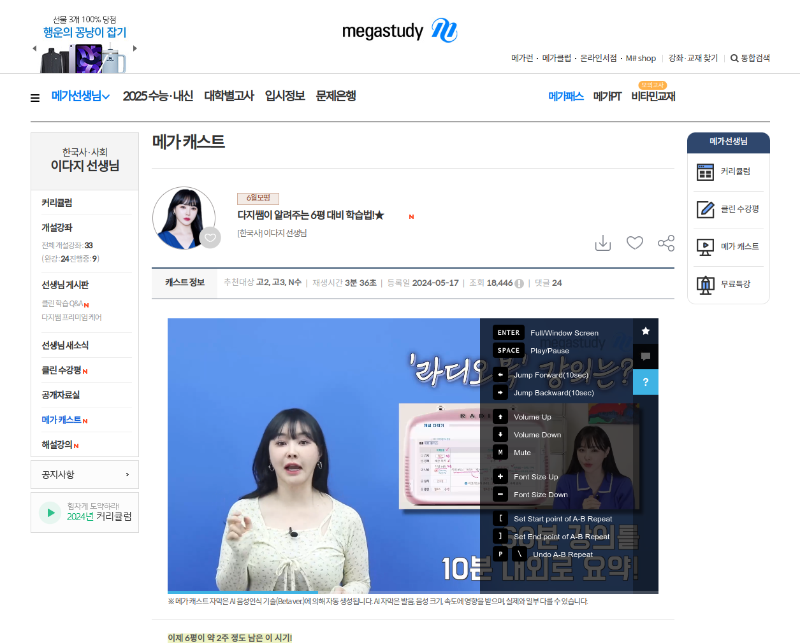Show next promotional banner with right arrow
The height and width of the screenshot is (643, 800).
coord(135,48)
